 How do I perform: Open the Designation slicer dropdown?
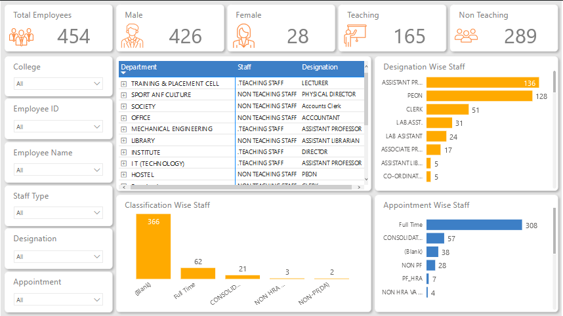[58, 256]
